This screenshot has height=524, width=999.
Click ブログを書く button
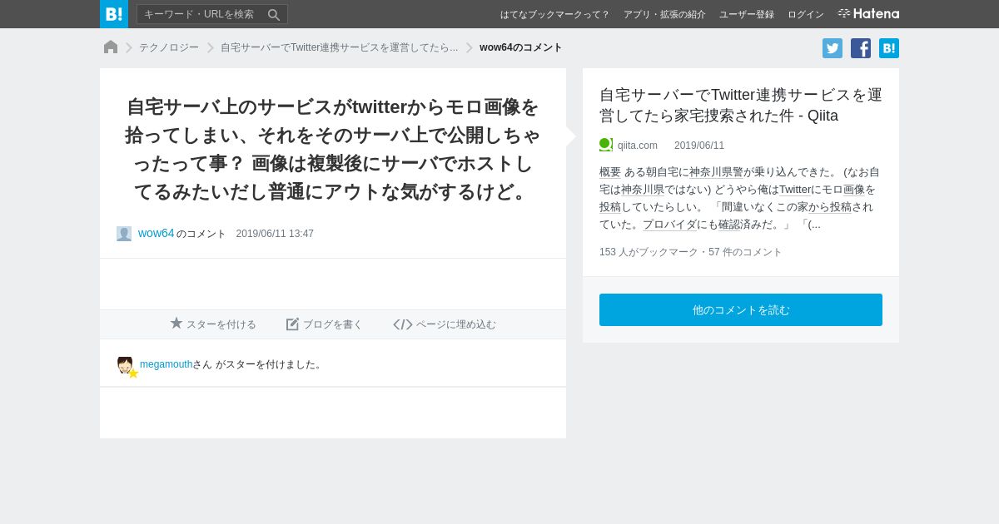(325, 324)
